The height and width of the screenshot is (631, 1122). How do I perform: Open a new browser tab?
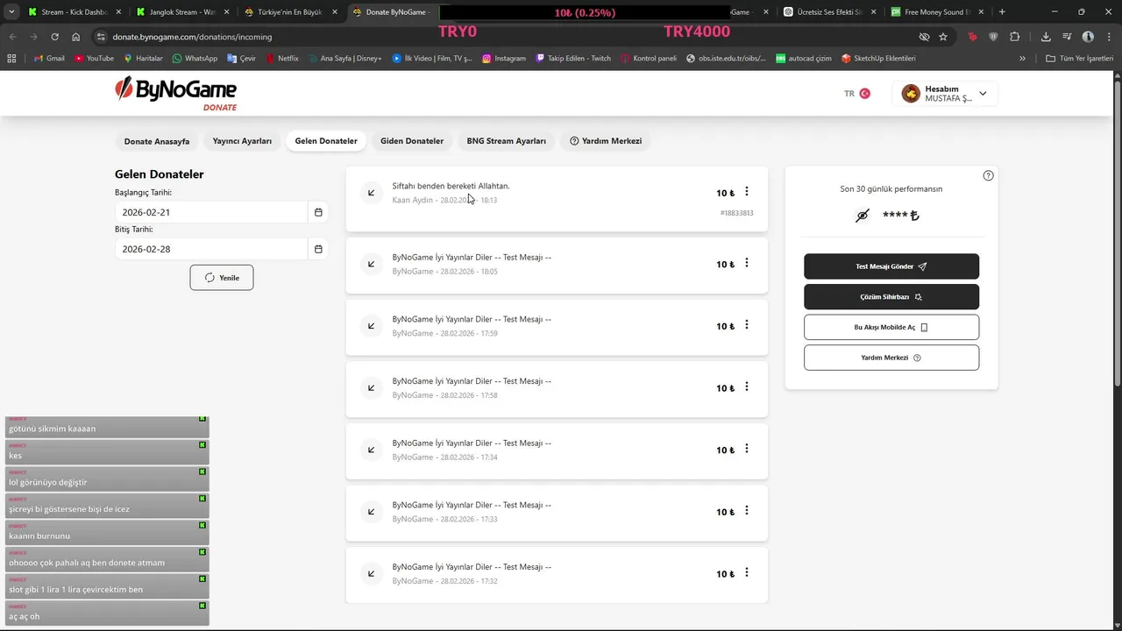pyautogui.click(x=1002, y=12)
